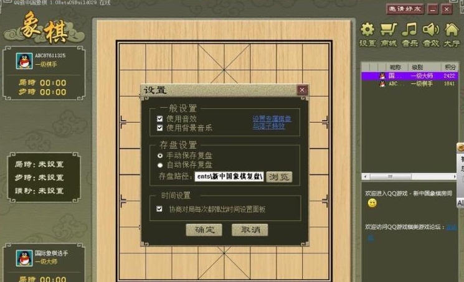Click the penguin icon in the 国 player row

coord(382,76)
